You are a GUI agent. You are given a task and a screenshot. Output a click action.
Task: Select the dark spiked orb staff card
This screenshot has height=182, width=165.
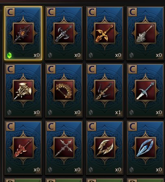click(x=23, y=33)
